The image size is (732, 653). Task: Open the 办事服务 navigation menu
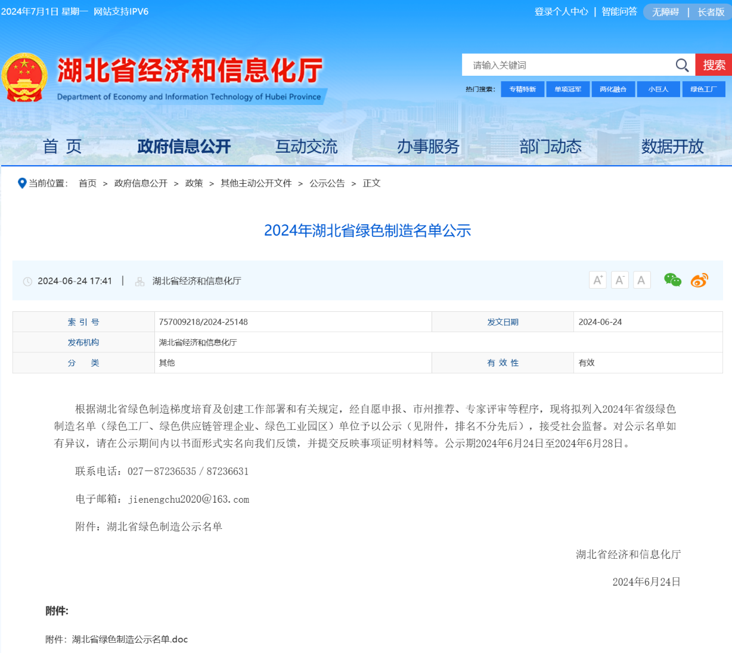pyautogui.click(x=429, y=147)
